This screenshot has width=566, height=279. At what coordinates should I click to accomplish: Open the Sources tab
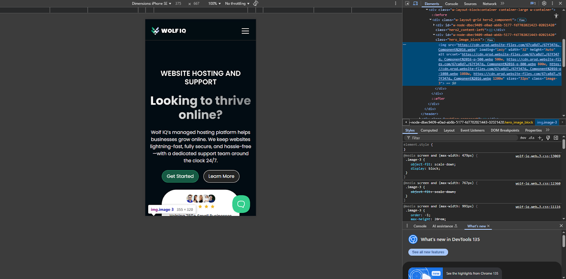(470, 4)
